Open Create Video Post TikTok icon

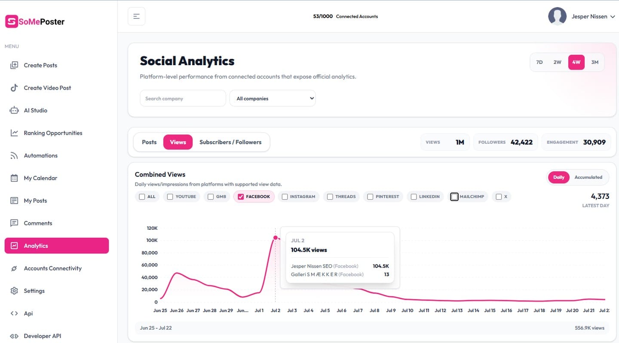tap(14, 88)
